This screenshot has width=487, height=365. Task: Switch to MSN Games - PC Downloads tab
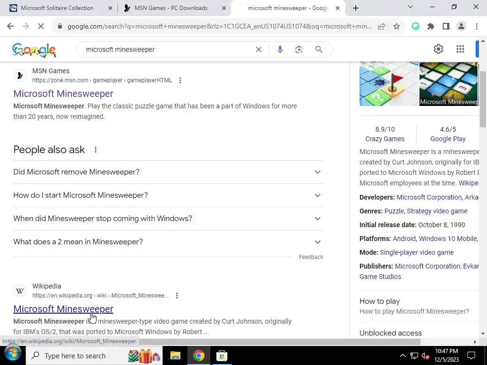click(171, 8)
